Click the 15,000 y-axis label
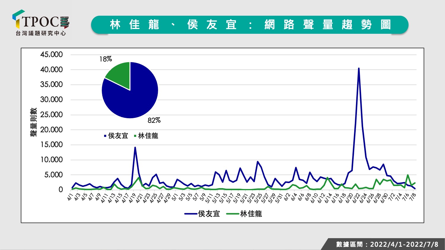The width and height of the screenshot is (445, 250). (x=52, y=145)
